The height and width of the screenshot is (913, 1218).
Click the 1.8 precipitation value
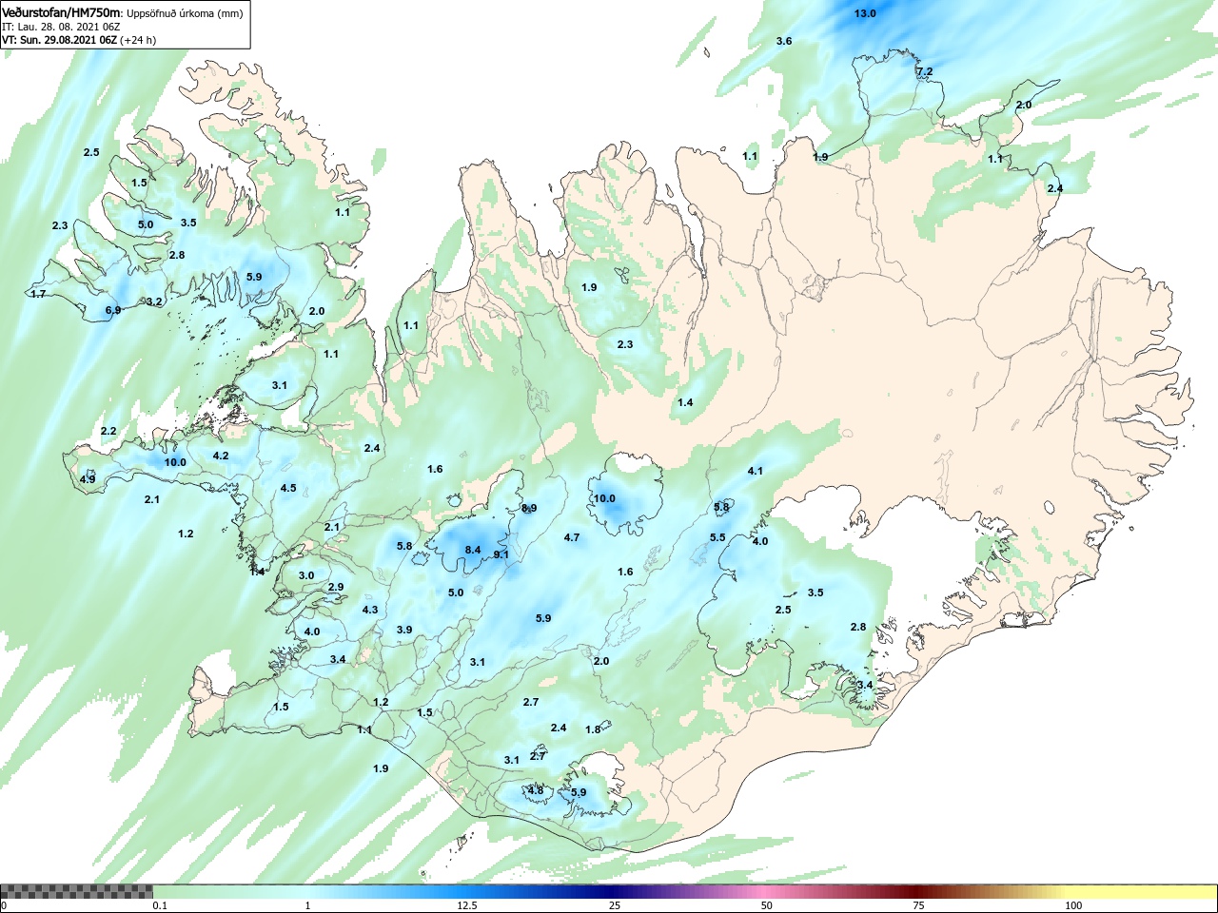tap(594, 729)
